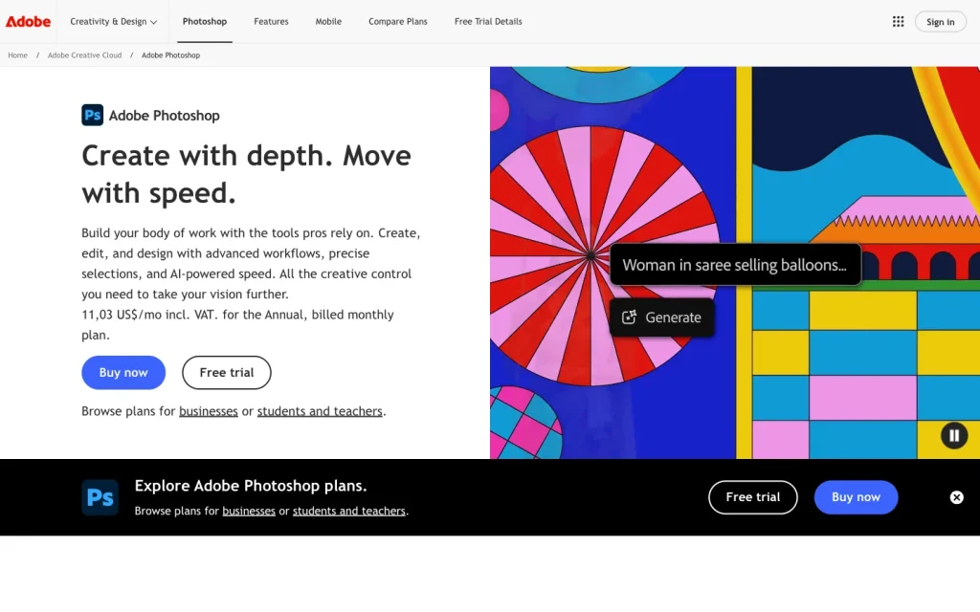Pause the hero animation

pyautogui.click(x=954, y=435)
